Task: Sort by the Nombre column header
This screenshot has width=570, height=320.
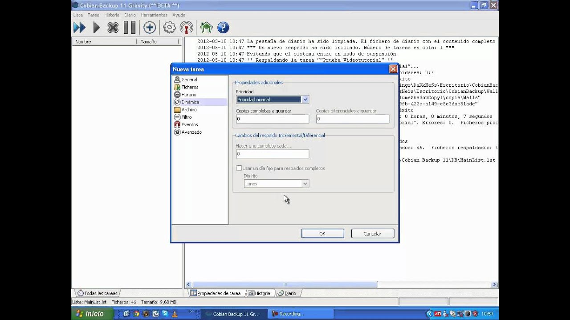Action: [x=104, y=41]
